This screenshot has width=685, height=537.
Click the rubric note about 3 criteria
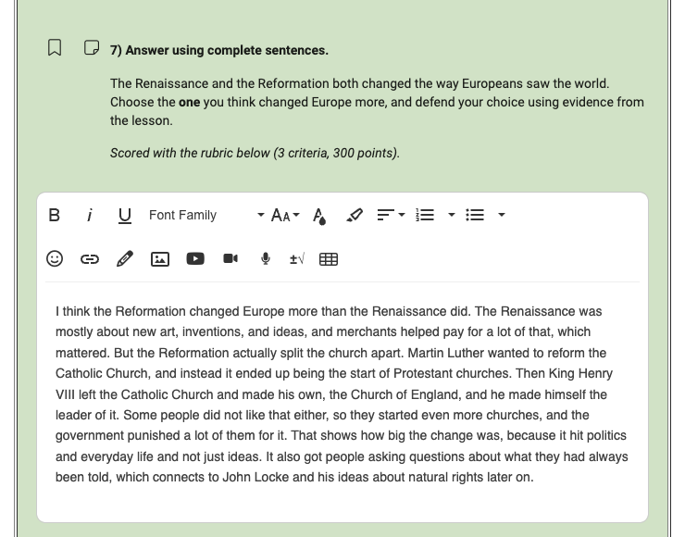255,153
